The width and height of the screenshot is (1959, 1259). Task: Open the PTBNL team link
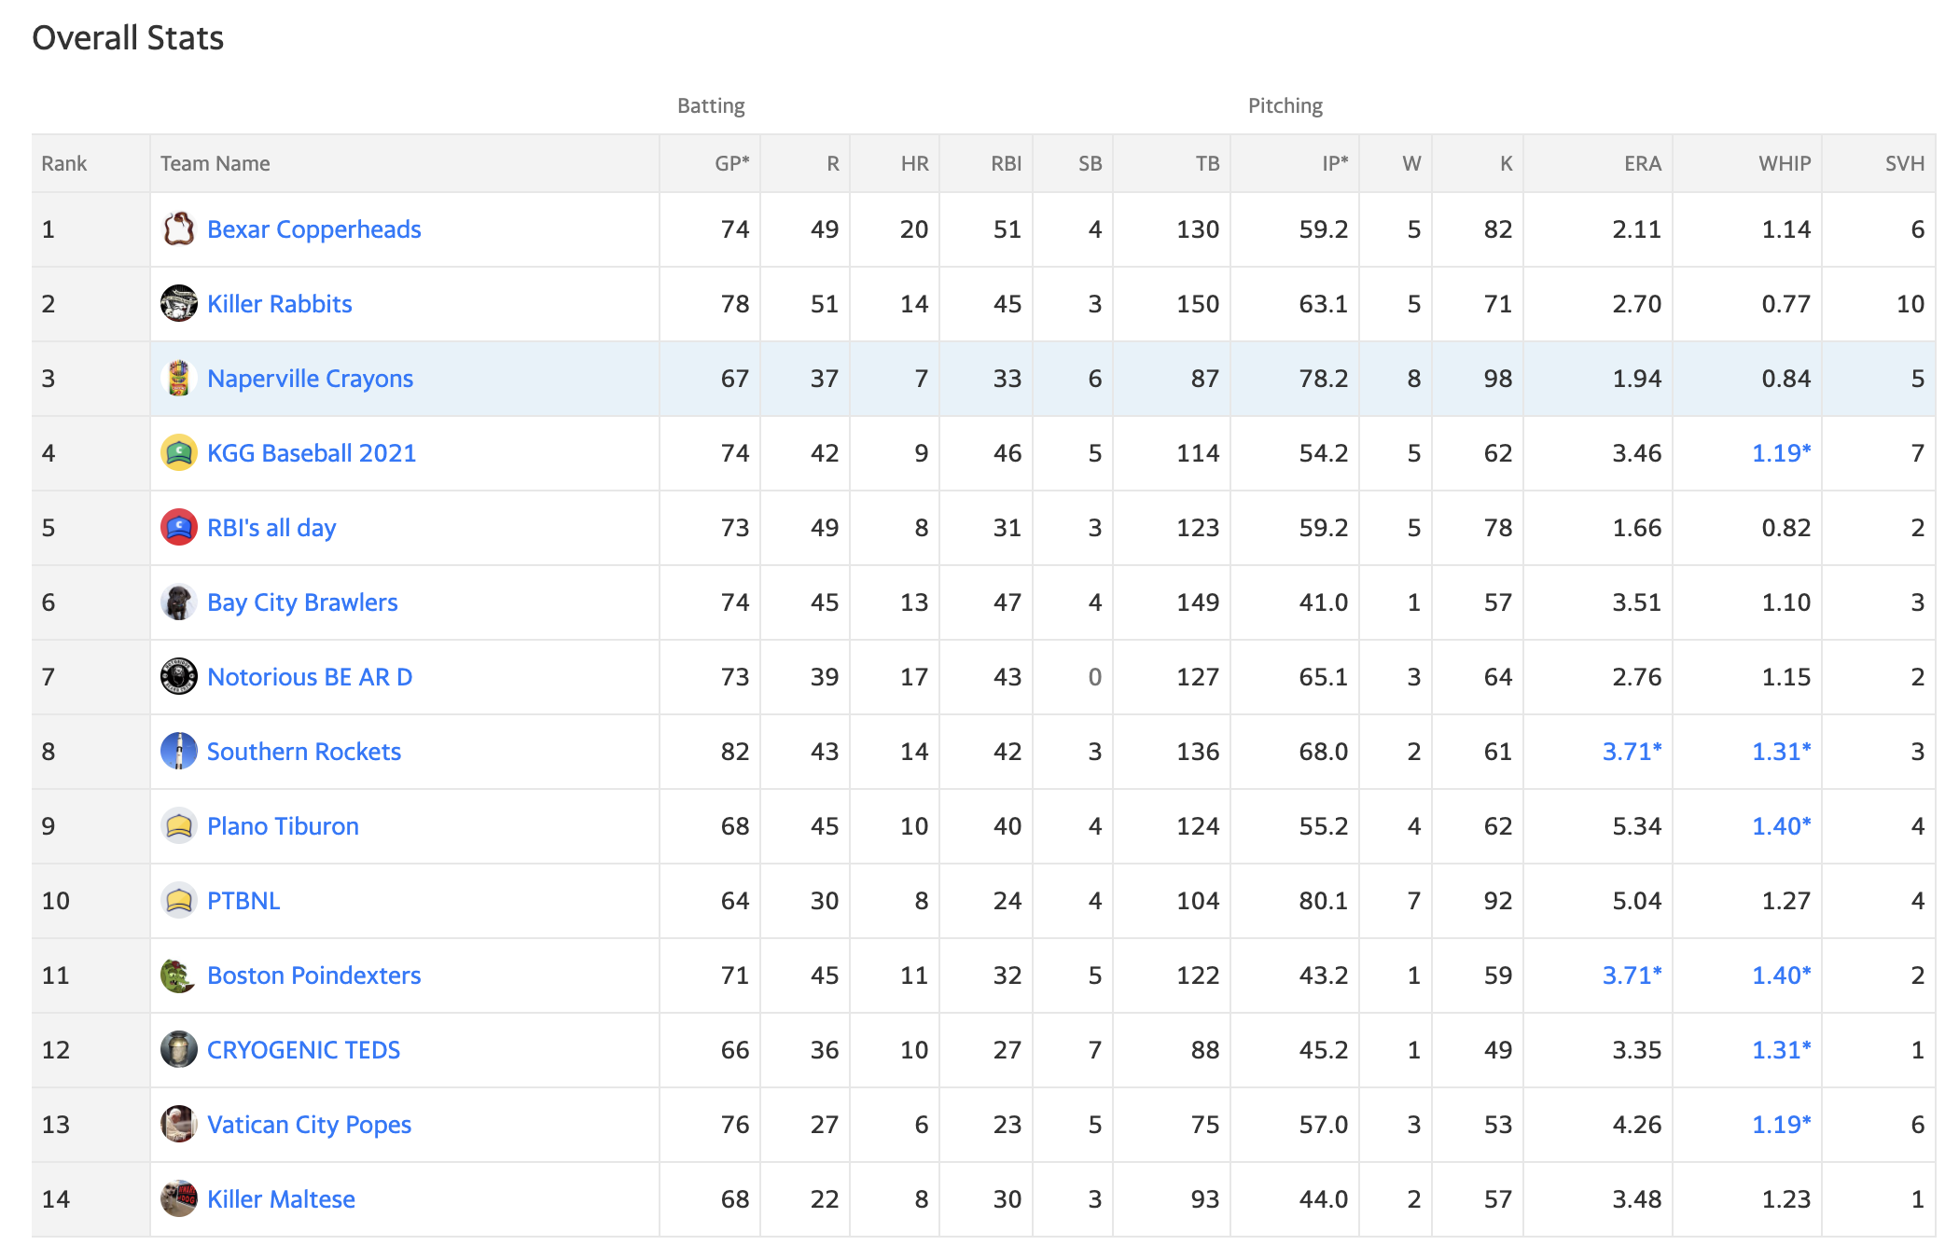(x=243, y=901)
